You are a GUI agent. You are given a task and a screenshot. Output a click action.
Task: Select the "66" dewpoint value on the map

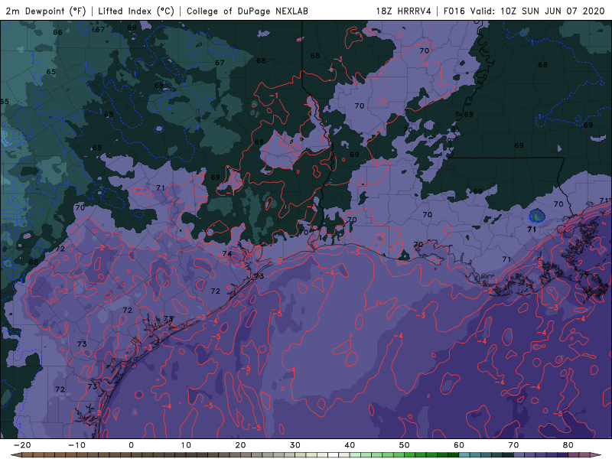57,32
